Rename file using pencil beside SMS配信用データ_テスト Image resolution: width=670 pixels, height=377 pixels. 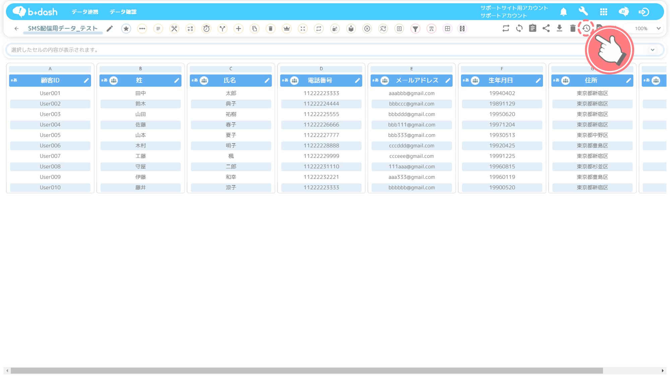tap(110, 29)
